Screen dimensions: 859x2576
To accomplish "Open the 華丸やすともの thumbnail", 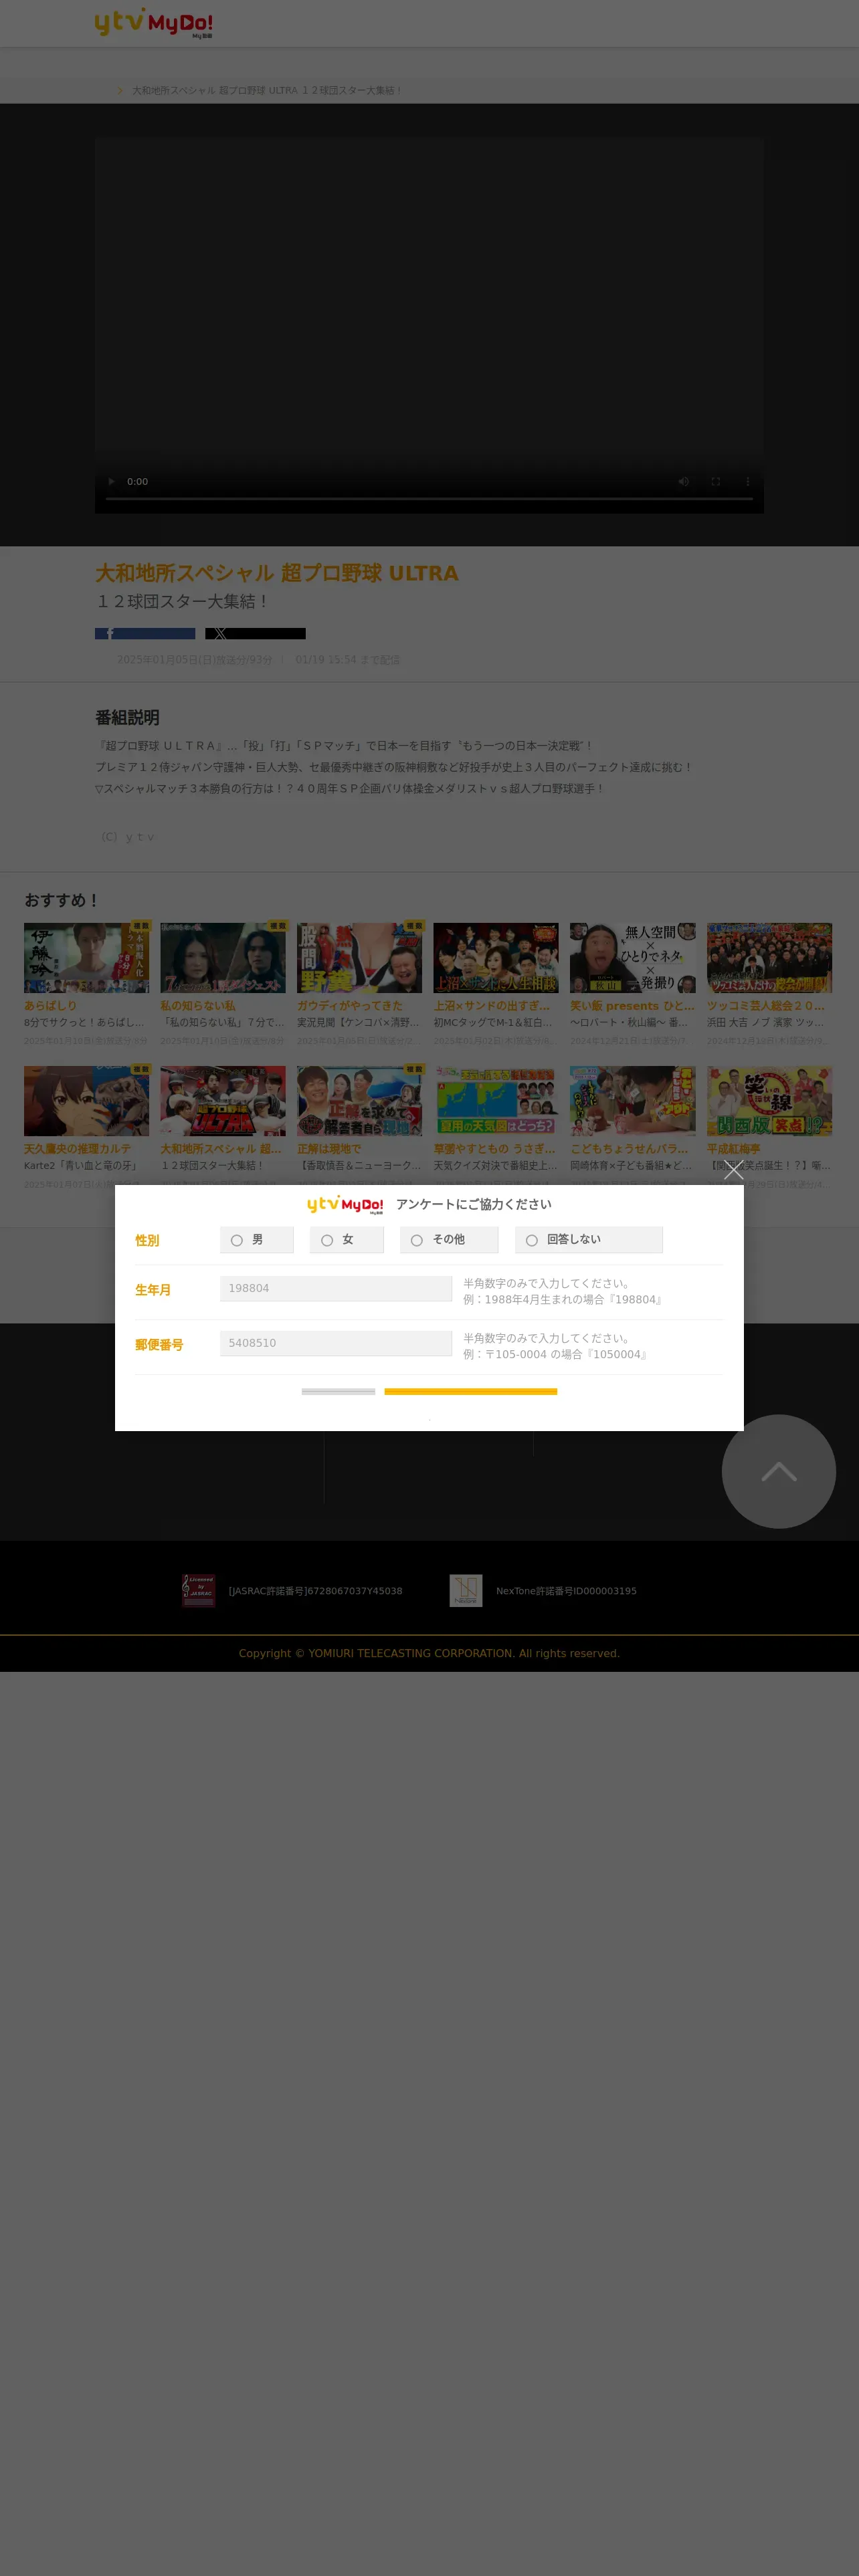I will click(496, 1100).
